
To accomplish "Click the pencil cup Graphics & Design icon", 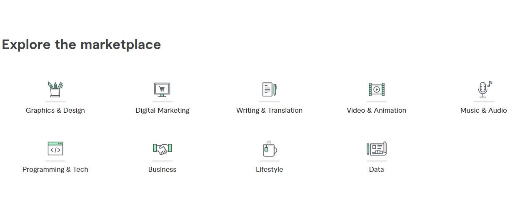I will (55, 89).
